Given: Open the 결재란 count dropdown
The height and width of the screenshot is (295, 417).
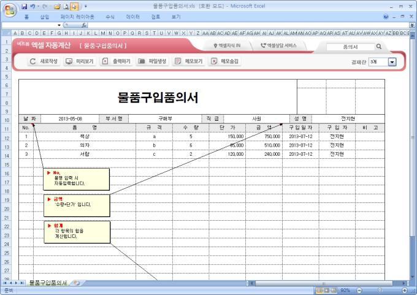Looking at the screenshot, I should click(392, 62).
